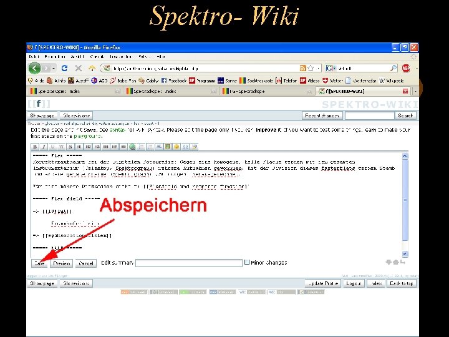Go back with Firefox back arrow
449x337 pixels.
tap(34, 68)
